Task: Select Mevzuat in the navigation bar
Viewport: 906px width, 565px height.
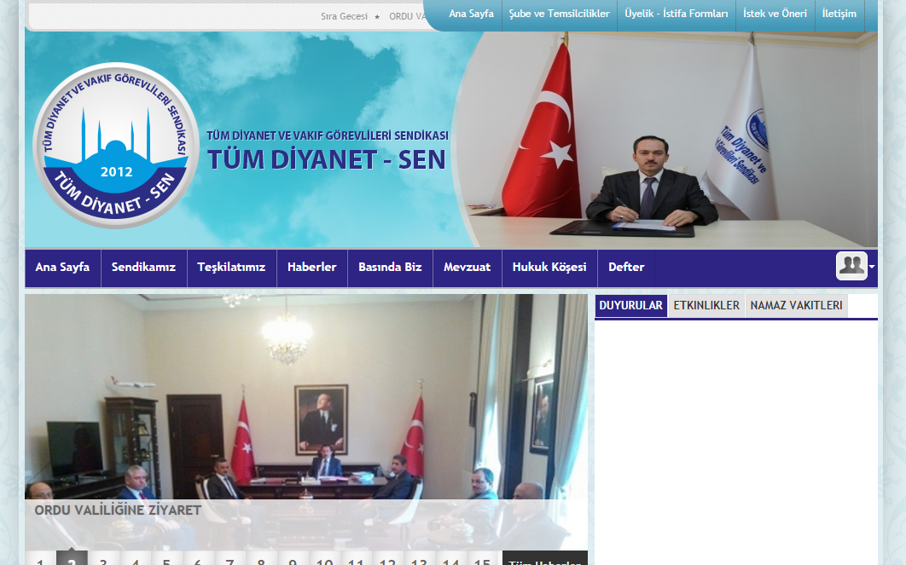Action: point(467,267)
